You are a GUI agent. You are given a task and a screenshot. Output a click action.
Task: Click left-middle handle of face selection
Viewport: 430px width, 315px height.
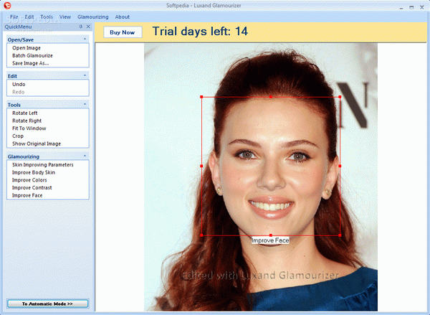tap(201, 166)
